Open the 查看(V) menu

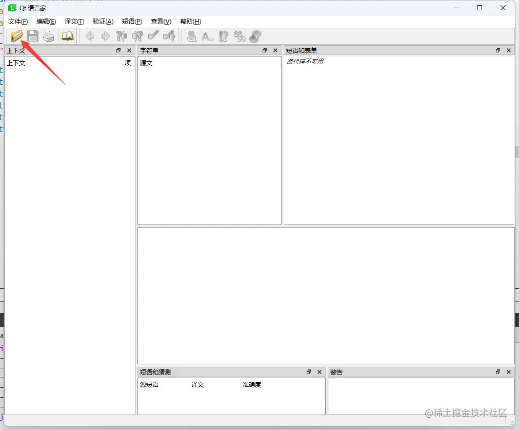point(161,22)
